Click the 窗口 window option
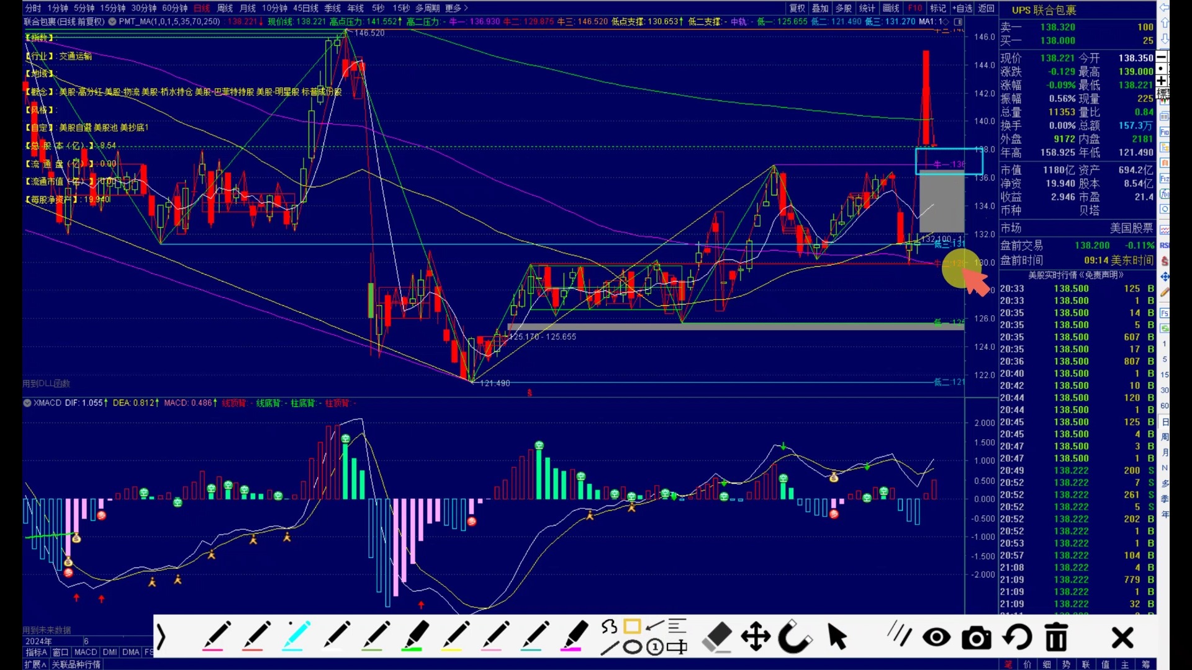 [x=60, y=652]
